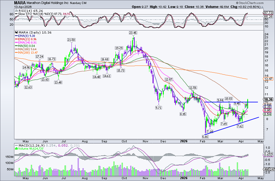This screenshot has width=275, height=181.
Task: Click the orange MA(200) line key dash
Action: point(16,53)
